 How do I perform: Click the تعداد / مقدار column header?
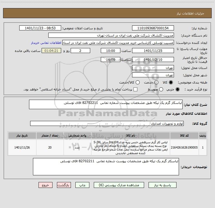pos(50,135)
